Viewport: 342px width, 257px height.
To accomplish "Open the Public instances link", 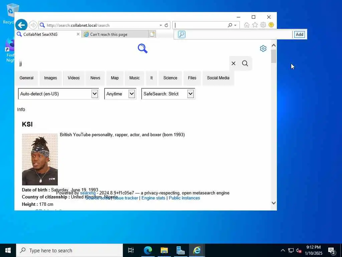I will 184,198.
